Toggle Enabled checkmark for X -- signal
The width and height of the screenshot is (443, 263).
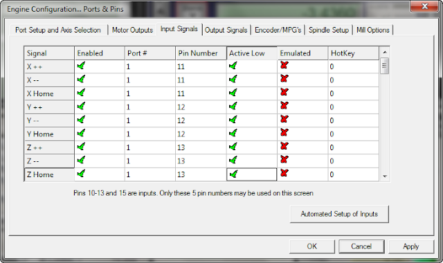pos(81,80)
